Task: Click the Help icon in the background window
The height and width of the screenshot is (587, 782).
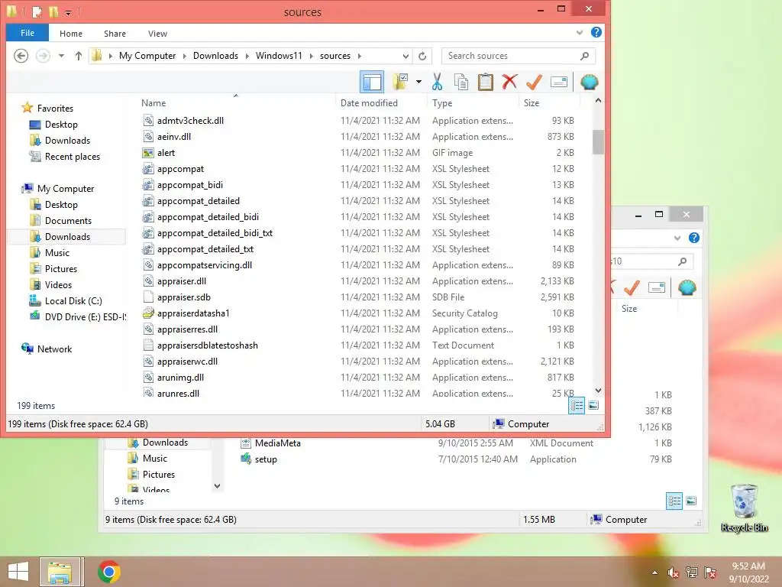Action: coord(693,238)
